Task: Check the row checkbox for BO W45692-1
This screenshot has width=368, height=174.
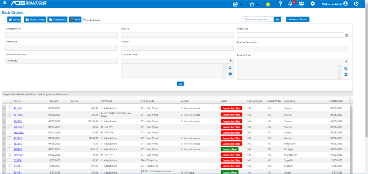Action: 10,127
